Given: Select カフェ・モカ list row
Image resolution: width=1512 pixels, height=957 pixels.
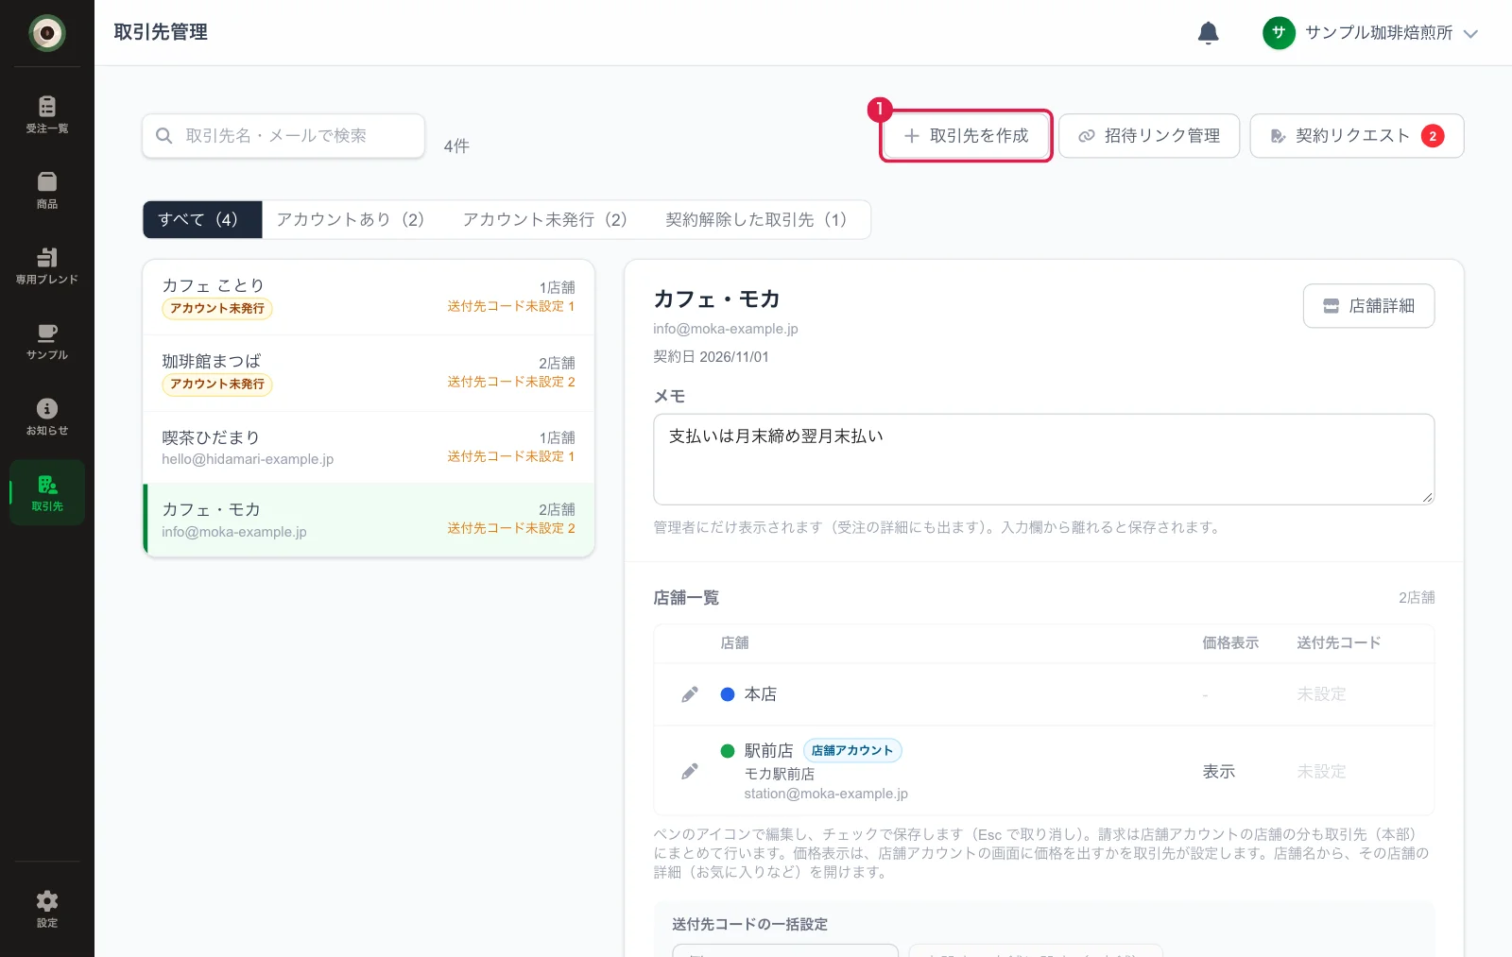Looking at the screenshot, I should [369, 520].
